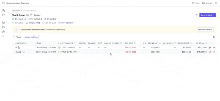Image resolution: width=220 pixels, height=101 pixels.
Task: Click the clock icon in the duplicate warning banner
Action: coord(16,30)
